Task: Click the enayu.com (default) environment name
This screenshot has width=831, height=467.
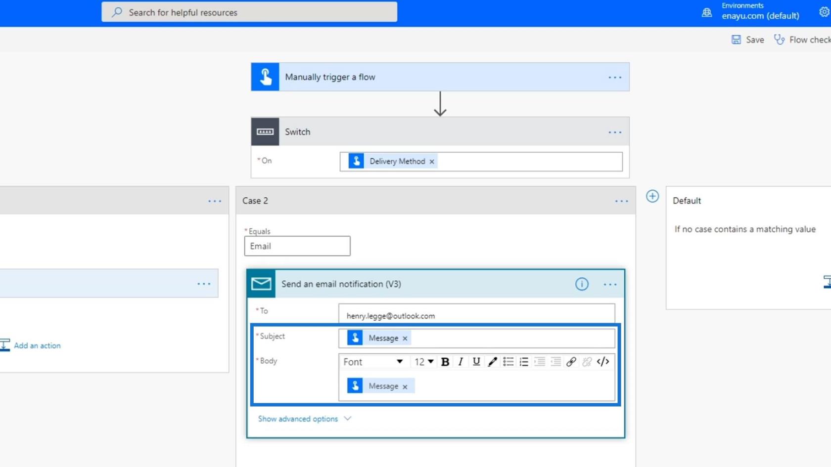Action: 760,16
